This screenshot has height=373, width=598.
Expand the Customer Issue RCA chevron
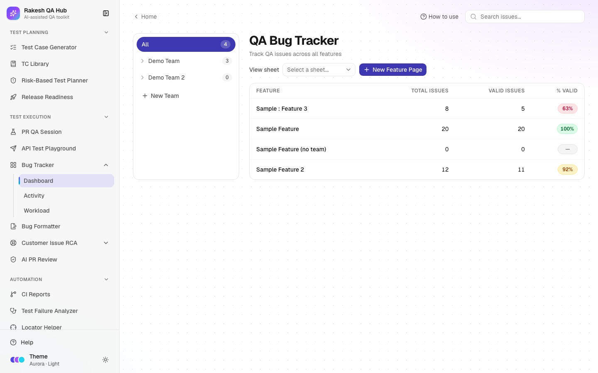click(x=106, y=243)
